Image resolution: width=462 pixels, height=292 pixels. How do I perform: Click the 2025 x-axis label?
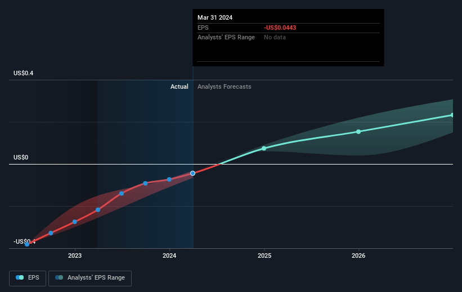[x=264, y=255]
